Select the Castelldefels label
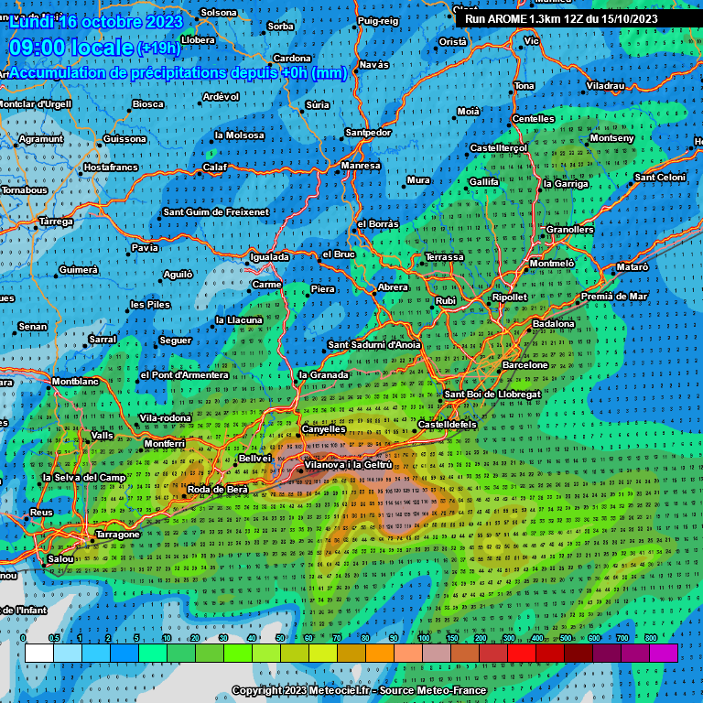 coord(447,424)
